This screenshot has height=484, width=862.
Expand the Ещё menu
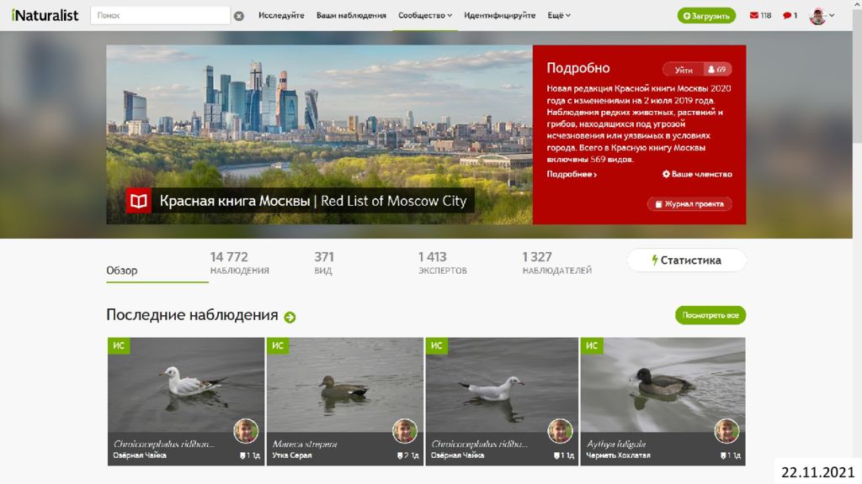click(x=559, y=15)
